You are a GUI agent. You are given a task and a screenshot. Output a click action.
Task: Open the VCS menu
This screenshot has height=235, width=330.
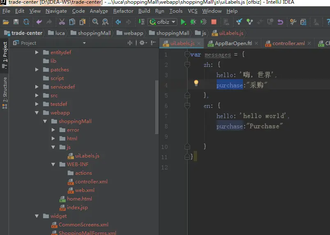pyautogui.click(x=192, y=11)
